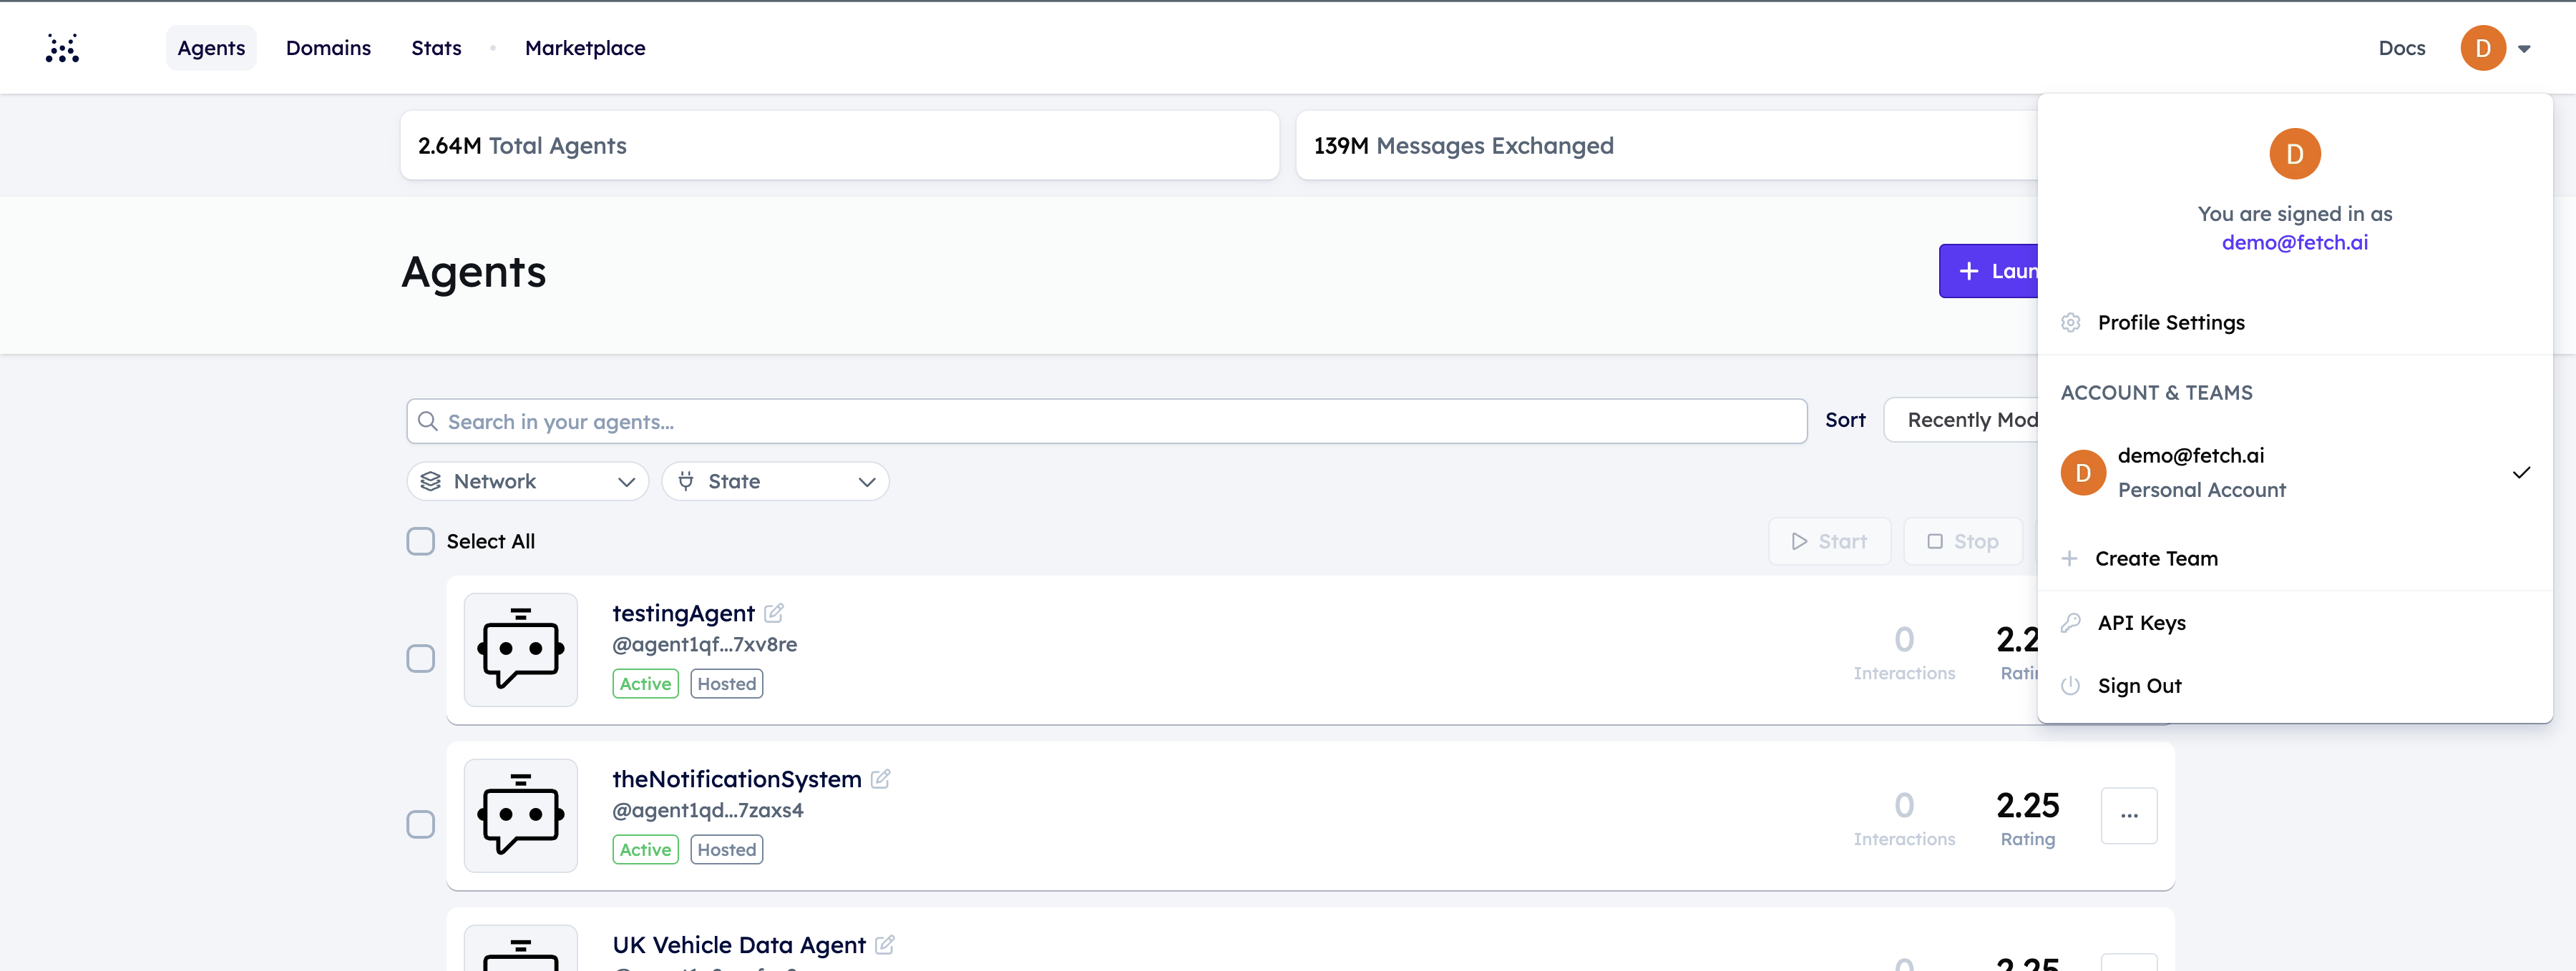Focus the Search in your agents field
Viewport: 2576px width, 971px height.
1107,422
